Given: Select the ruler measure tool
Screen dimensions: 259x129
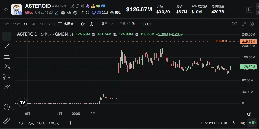Looking at the screenshot, I should (x=7, y=121).
